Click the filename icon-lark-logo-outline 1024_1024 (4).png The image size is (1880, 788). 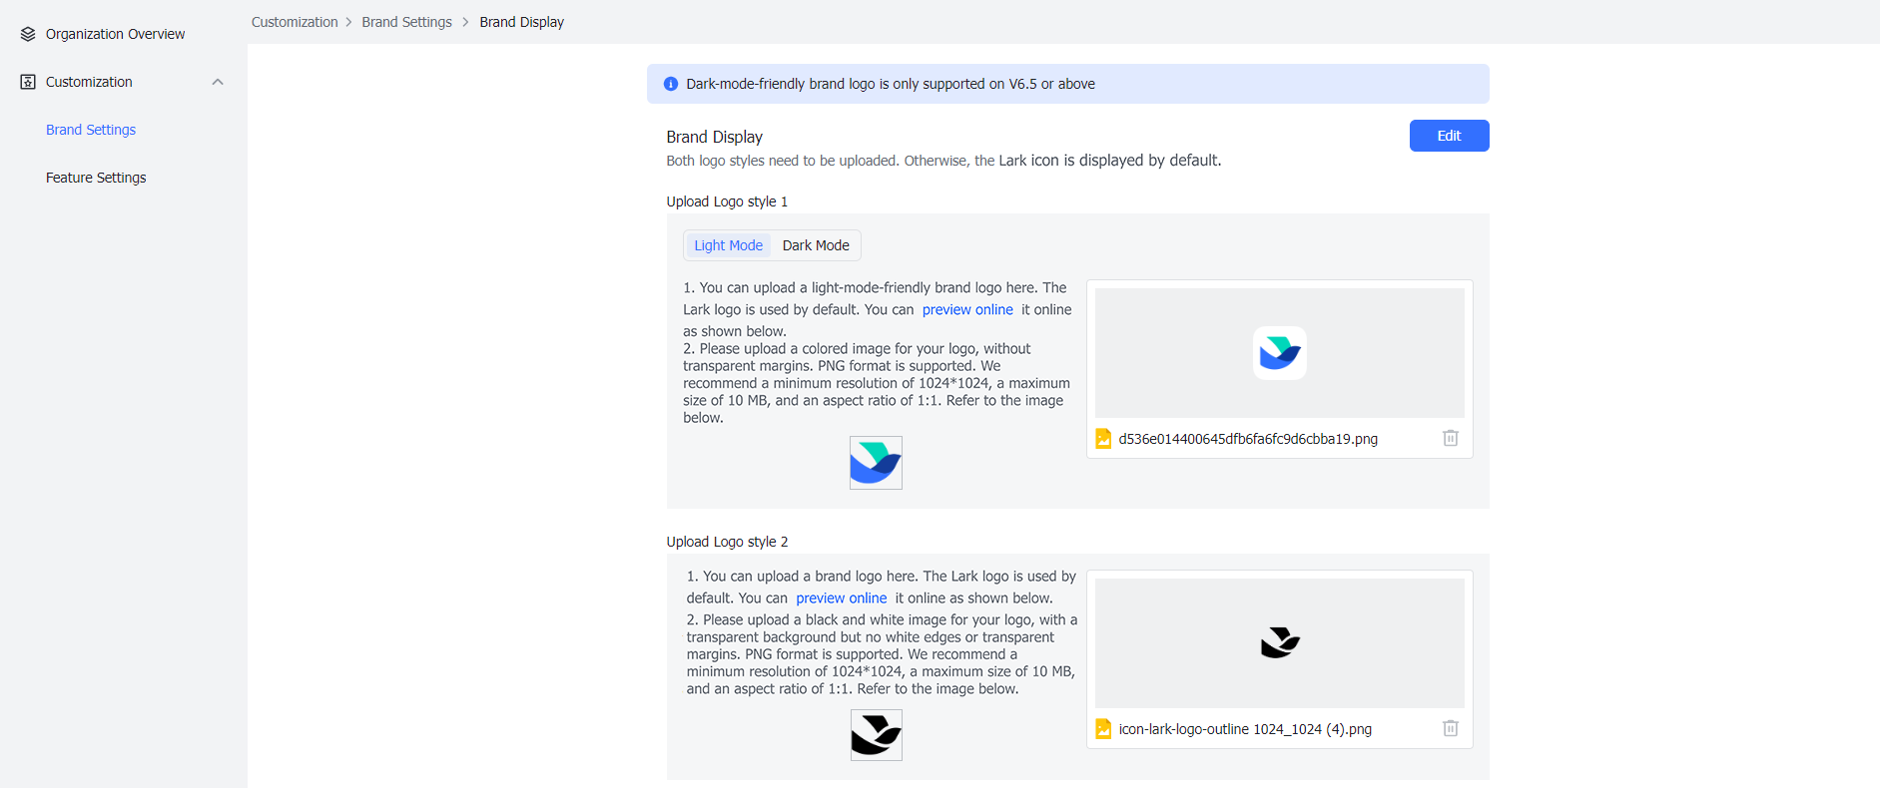[x=1245, y=729]
